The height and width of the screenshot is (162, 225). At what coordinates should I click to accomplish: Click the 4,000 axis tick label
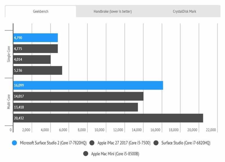point(45,130)
